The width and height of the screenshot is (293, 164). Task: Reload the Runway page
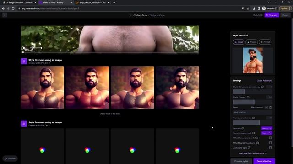click(13, 8)
